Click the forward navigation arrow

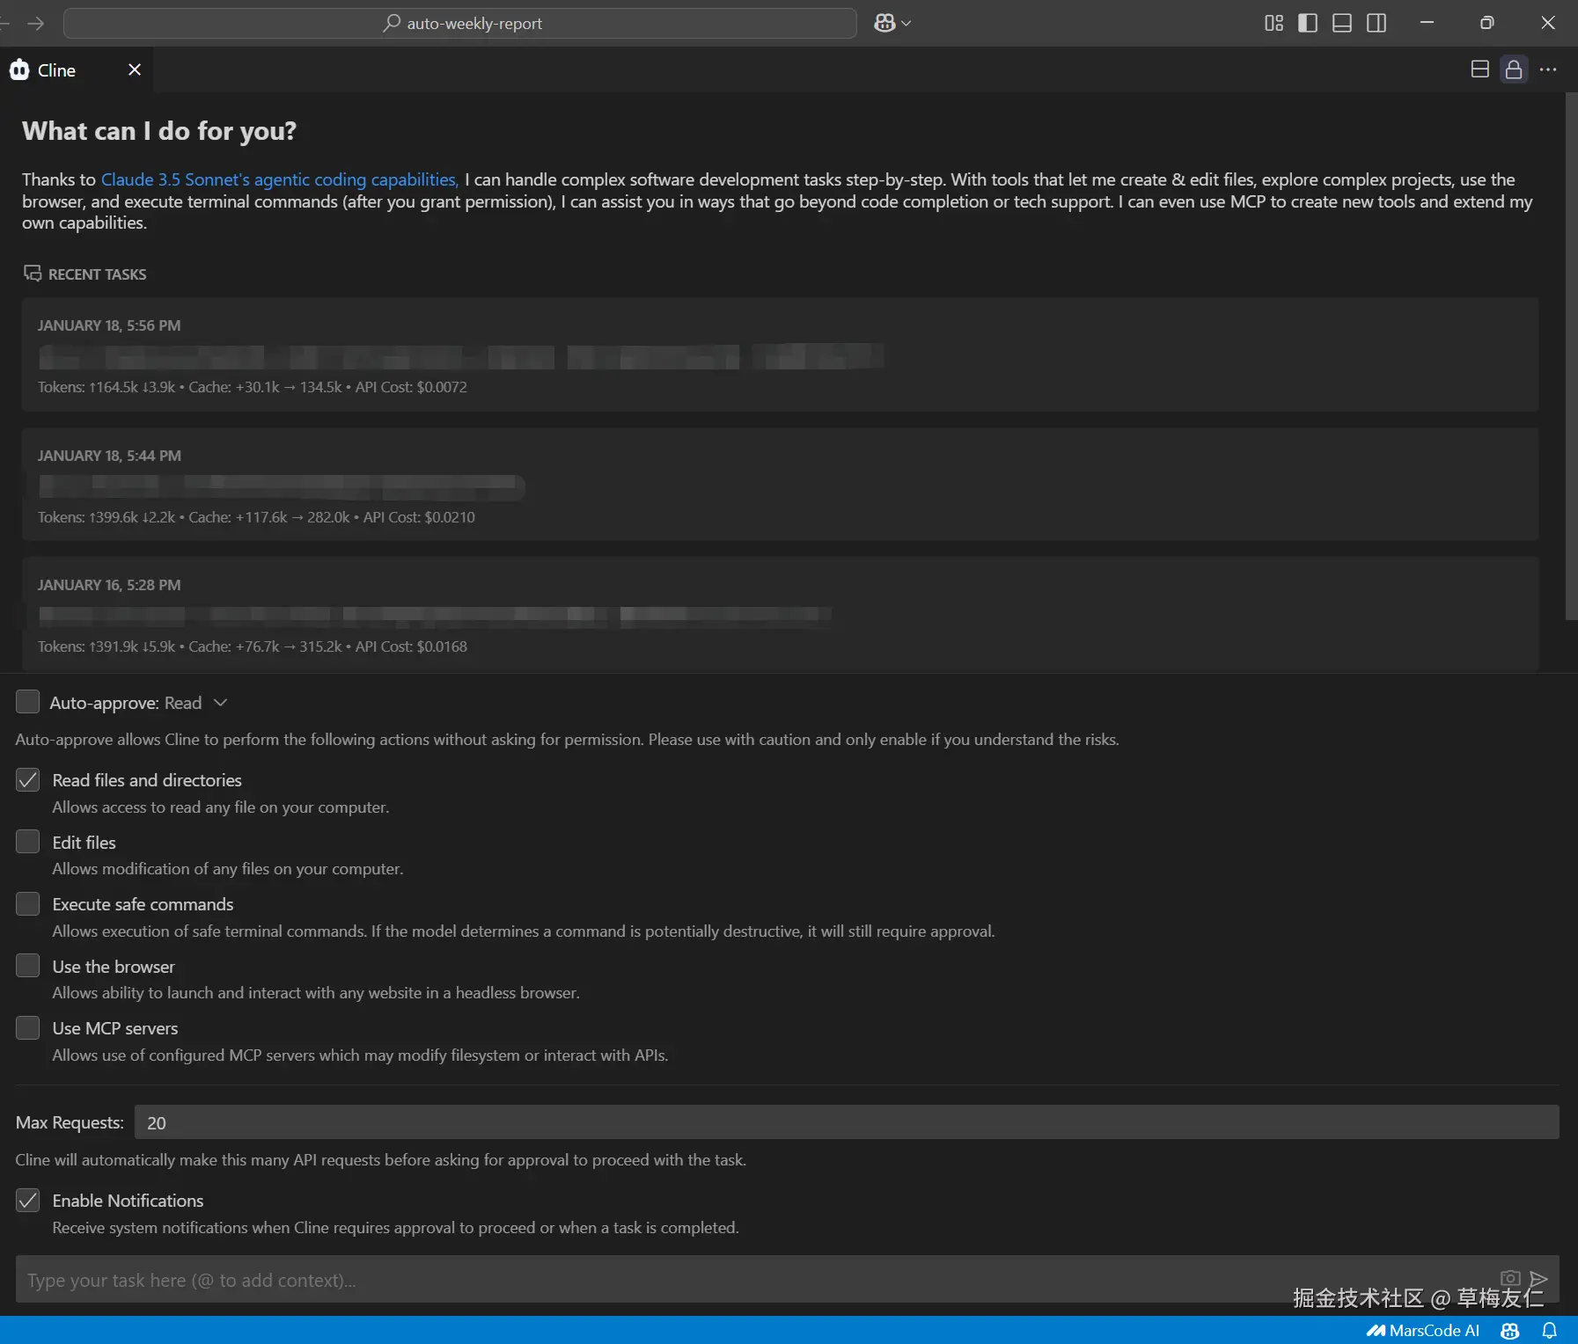point(36,24)
